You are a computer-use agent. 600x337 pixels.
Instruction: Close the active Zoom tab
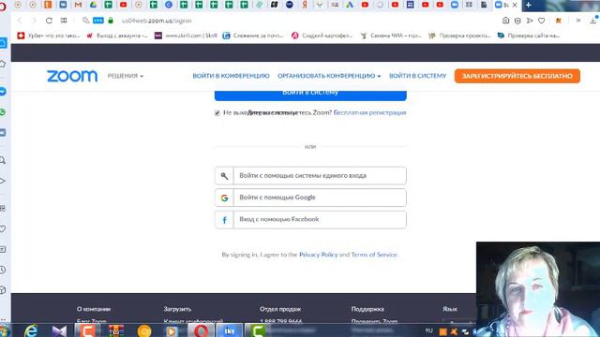click(515, 5)
